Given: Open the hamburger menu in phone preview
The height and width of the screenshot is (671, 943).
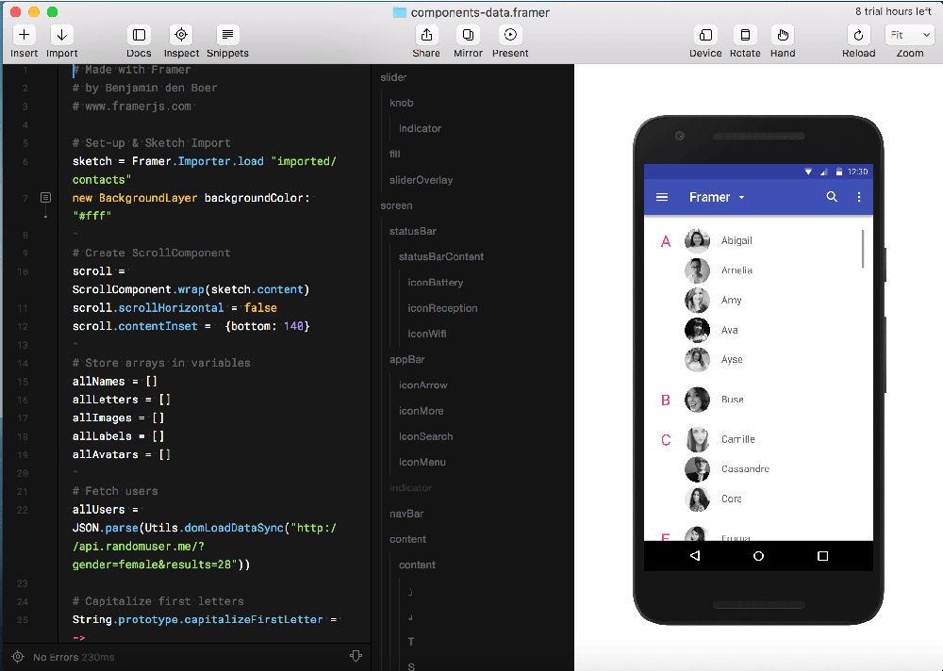Looking at the screenshot, I should point(662,197).
